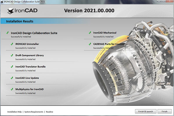This screenshot has height=116, width=174.
Task: Click green checkmark beside IRONCAD Uninstaller
Action: [x=12, y=44]
